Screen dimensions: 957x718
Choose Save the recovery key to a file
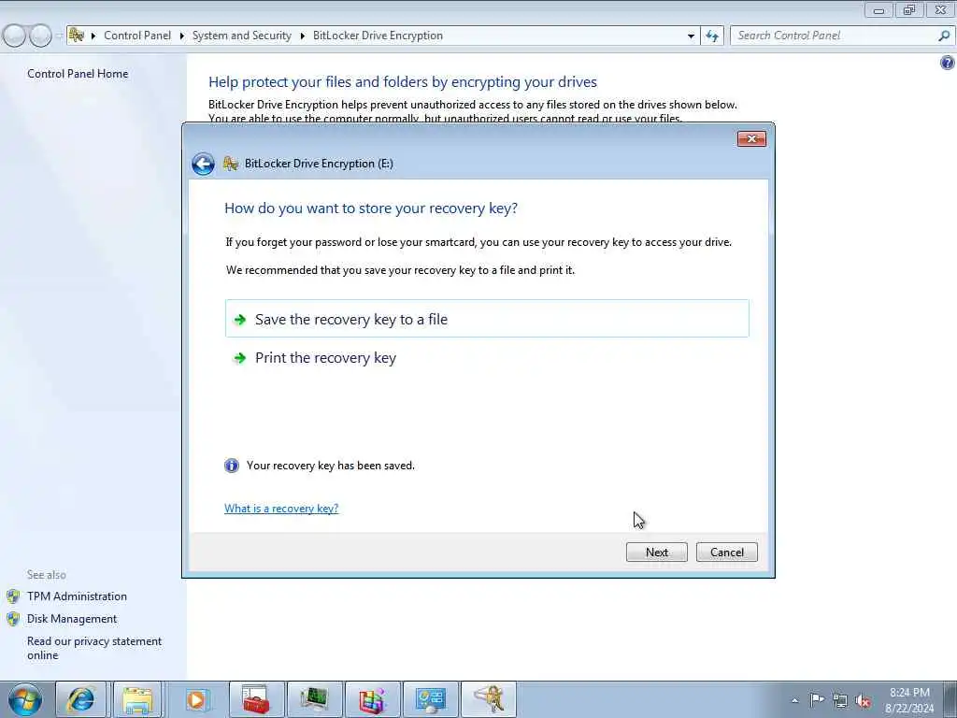[x=486, y=319]
